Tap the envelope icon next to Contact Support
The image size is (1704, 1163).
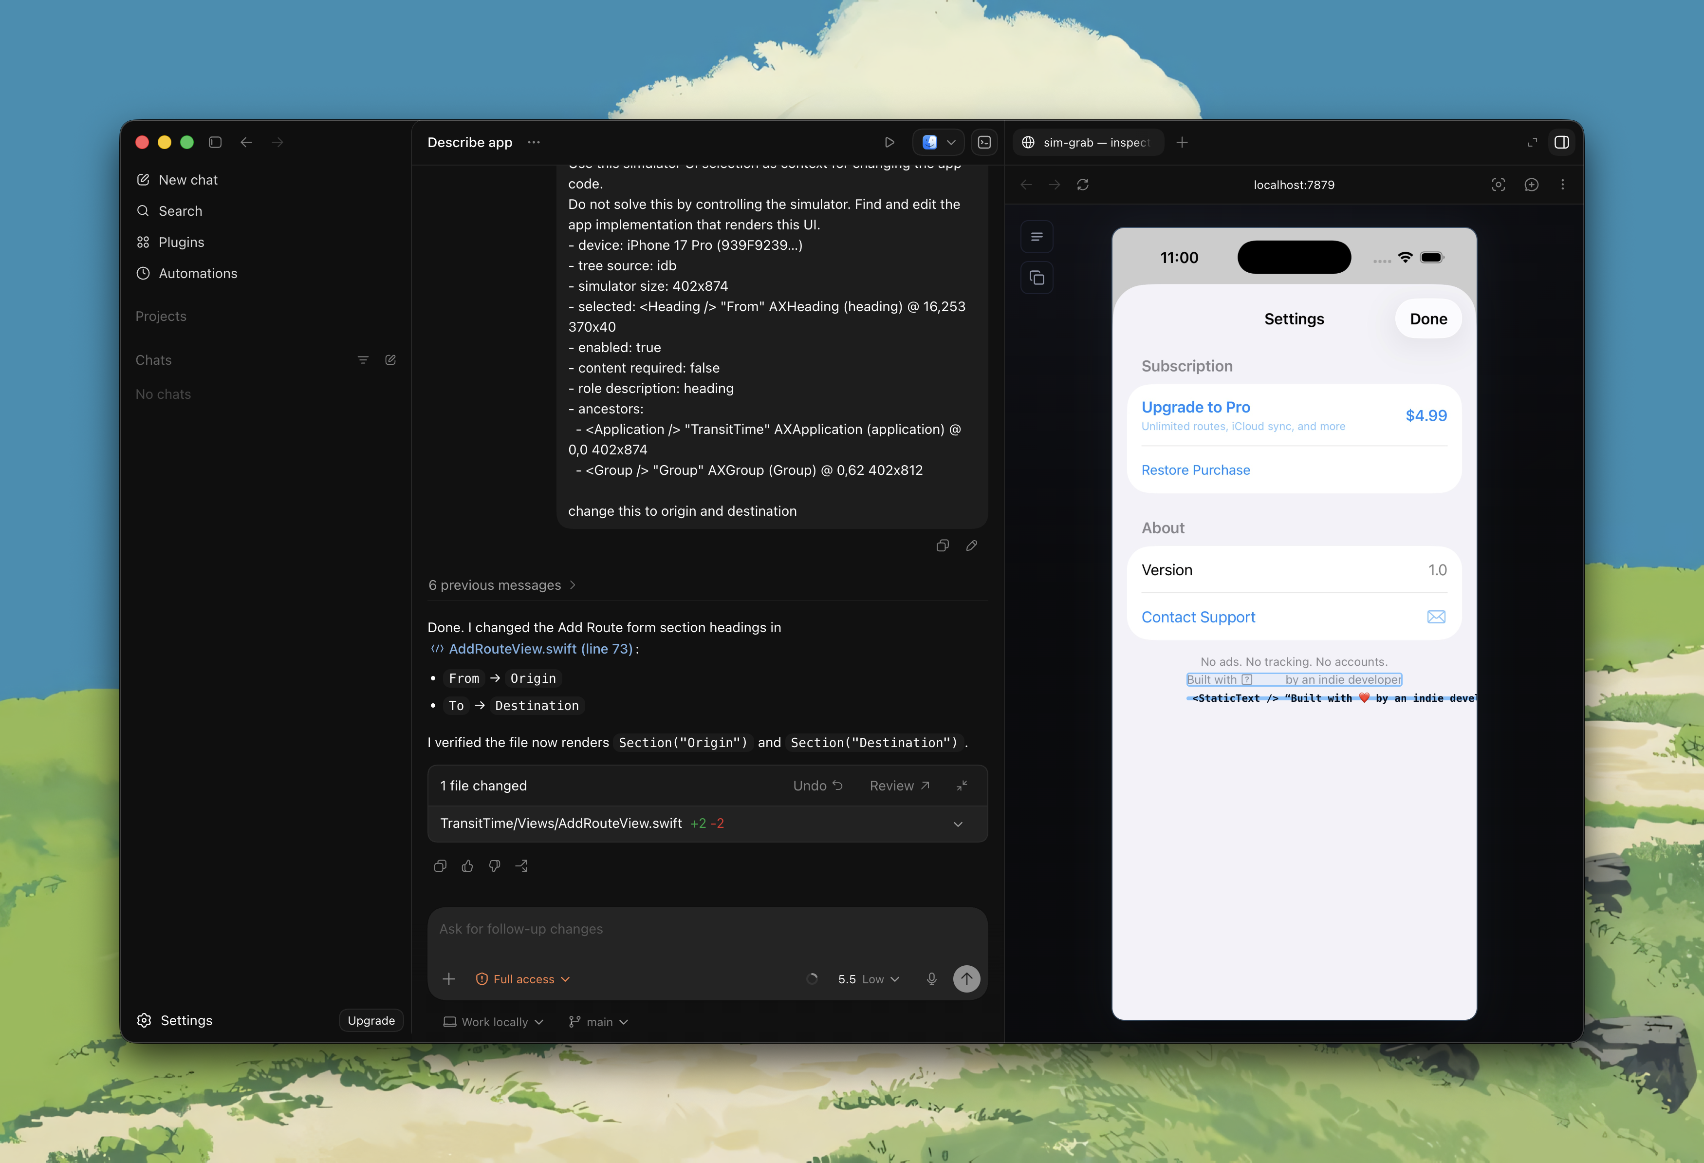1436,618
